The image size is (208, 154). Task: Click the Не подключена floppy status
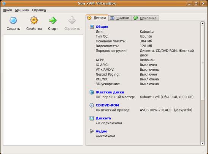pyautogui.click(x=109, y=123)
